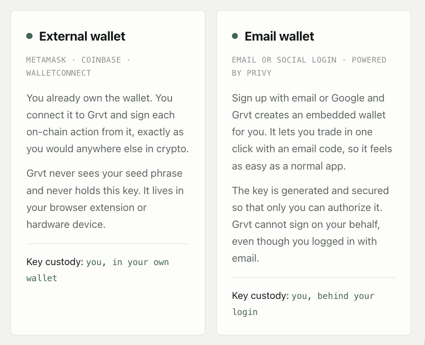Screen dimensions: 425x345
Task: Click the COINBASE label in the subtitle
Action: point(101,60)
